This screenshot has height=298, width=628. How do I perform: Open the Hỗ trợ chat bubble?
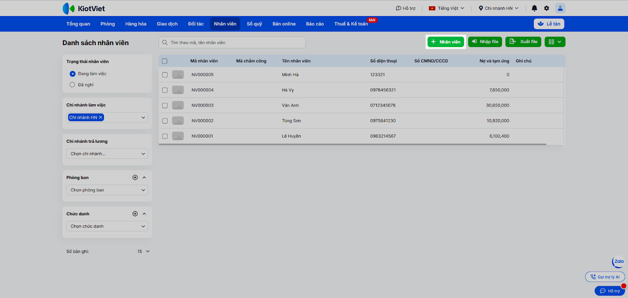pos(610,291)
